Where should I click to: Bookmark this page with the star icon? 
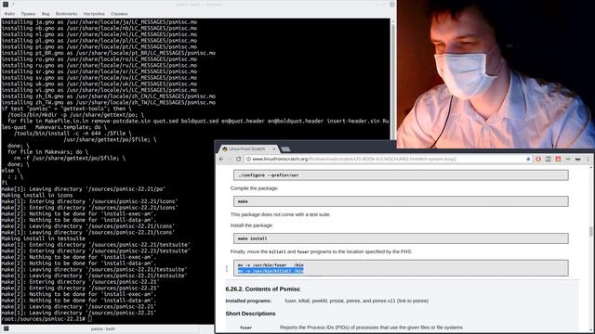pos(528,159)
